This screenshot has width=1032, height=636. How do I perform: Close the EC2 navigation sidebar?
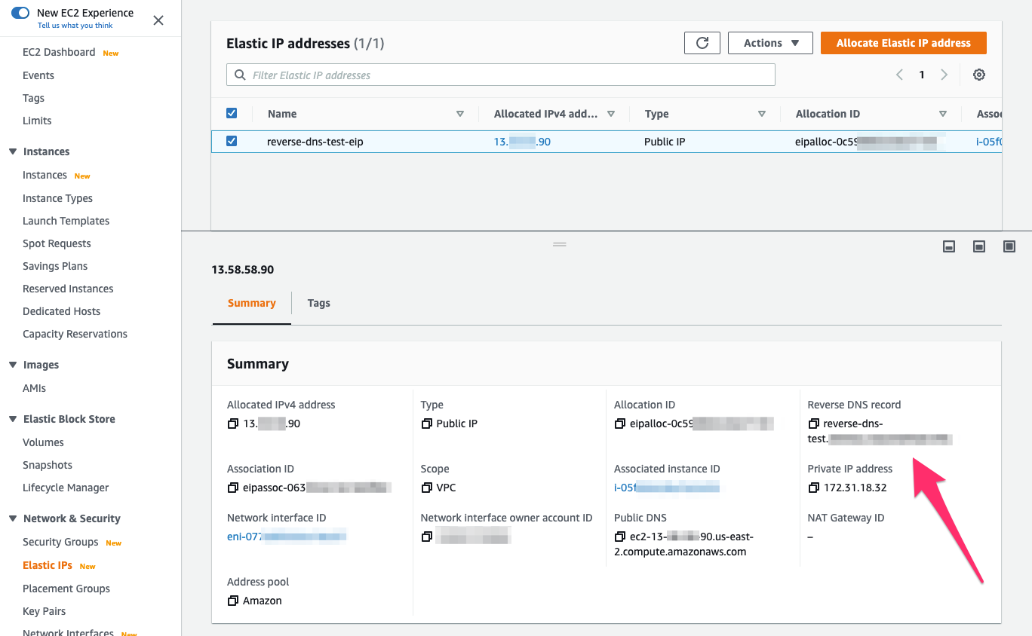(x=158, y=20)
